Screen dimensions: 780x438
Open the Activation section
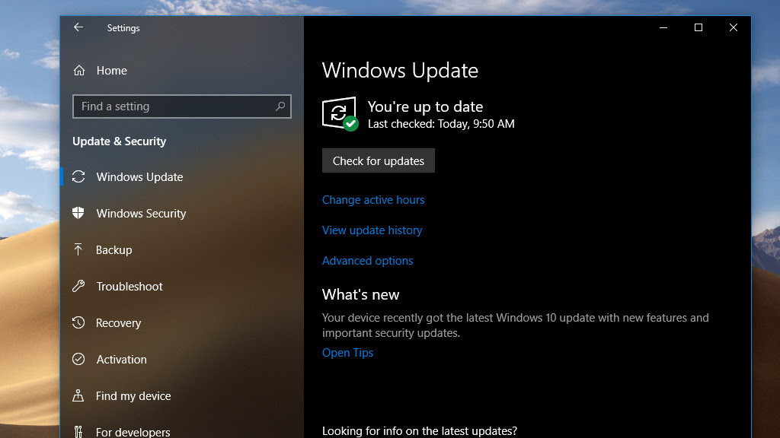(121, 359)
